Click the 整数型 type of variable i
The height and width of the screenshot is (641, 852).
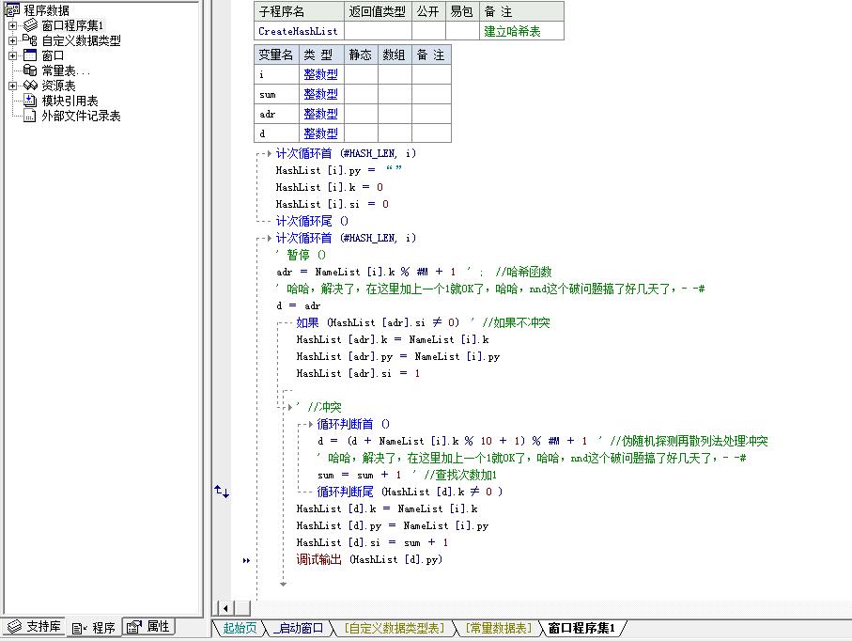pyautogui.click(x=320, y=74)
